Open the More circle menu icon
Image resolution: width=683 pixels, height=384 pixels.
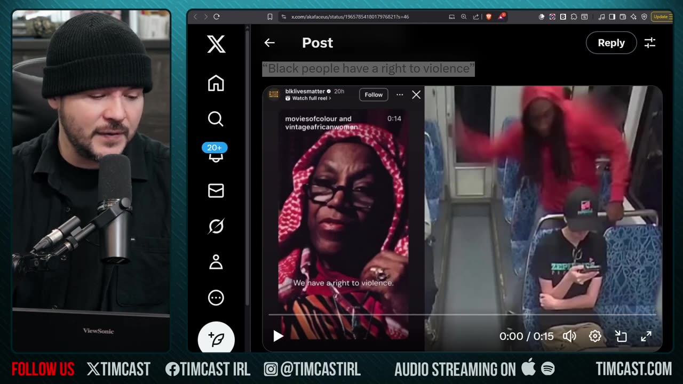[216, 298]
